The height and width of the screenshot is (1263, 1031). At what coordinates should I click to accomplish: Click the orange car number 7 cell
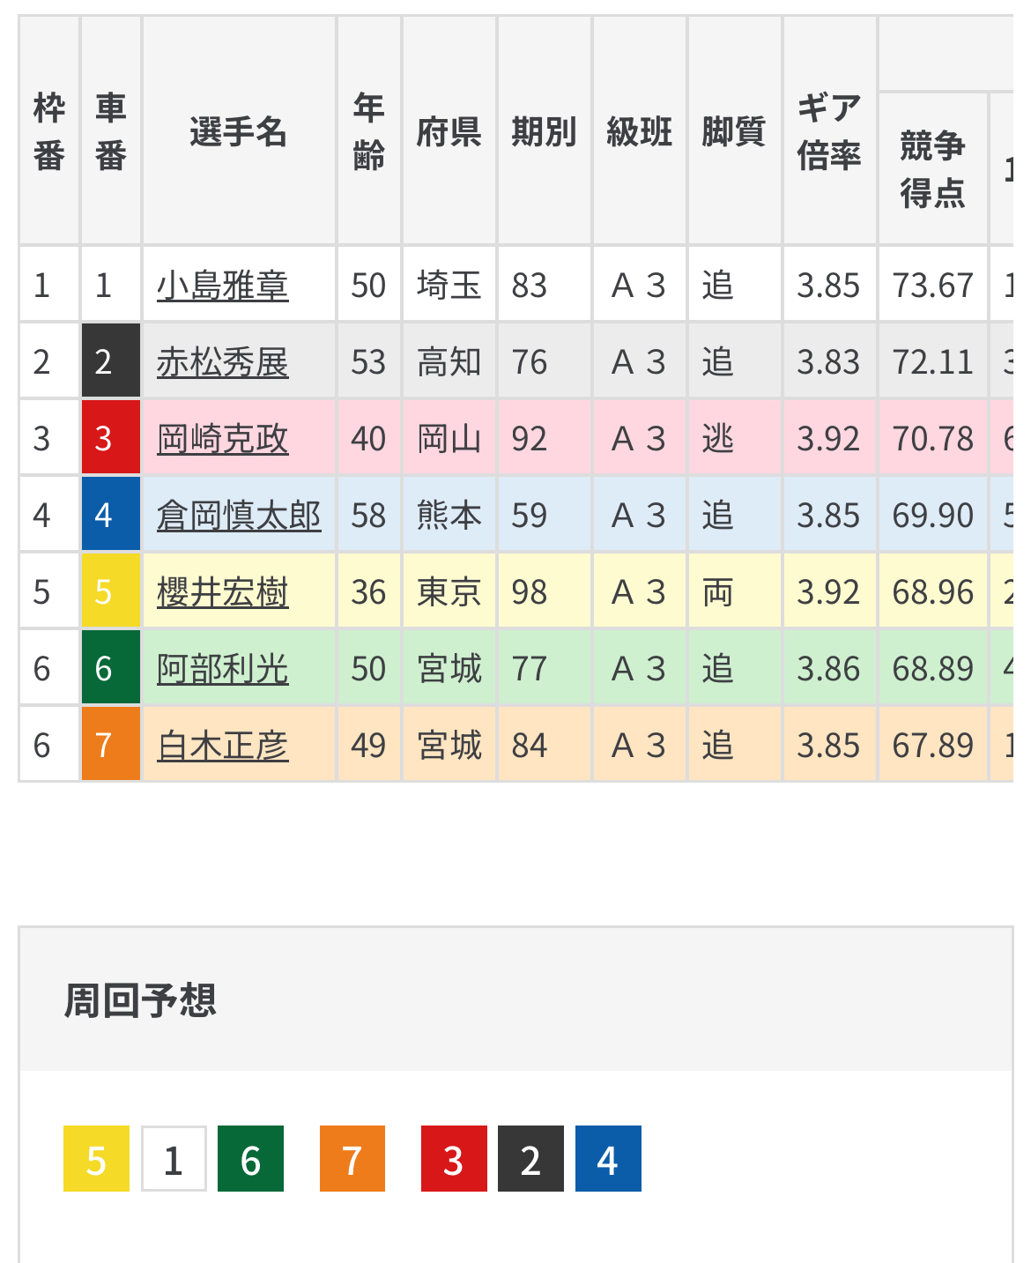[x=111, y=746]
